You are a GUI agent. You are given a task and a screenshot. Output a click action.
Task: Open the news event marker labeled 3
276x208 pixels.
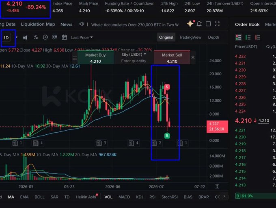point(101,143)
